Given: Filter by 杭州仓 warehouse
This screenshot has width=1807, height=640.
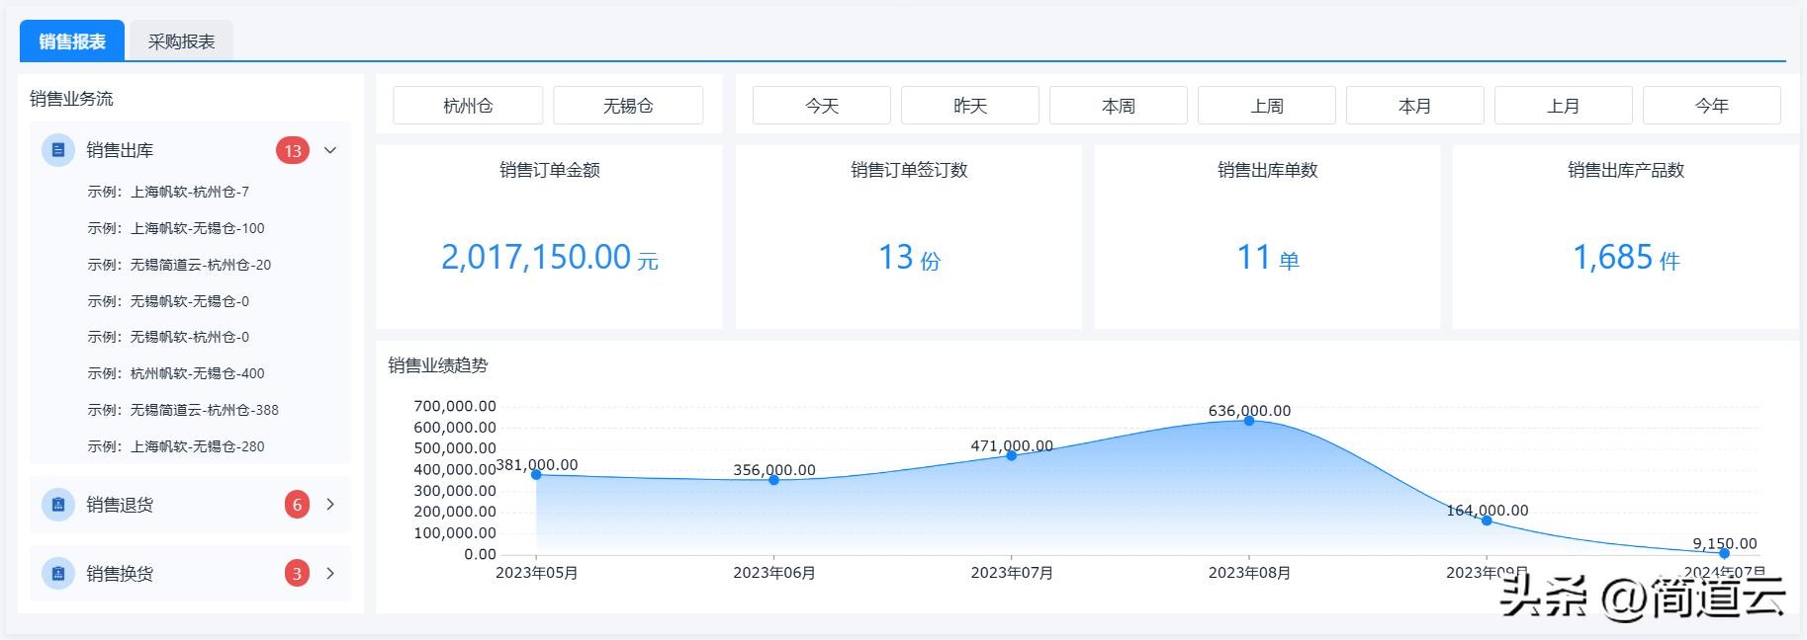Looking at the screenshot, I should click(468, 106).
